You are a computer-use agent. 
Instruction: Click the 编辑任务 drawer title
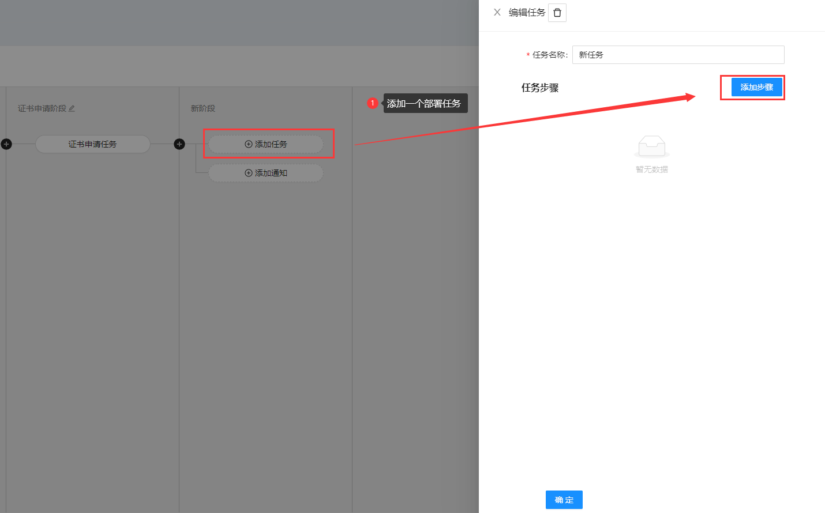tap(527, 13)
